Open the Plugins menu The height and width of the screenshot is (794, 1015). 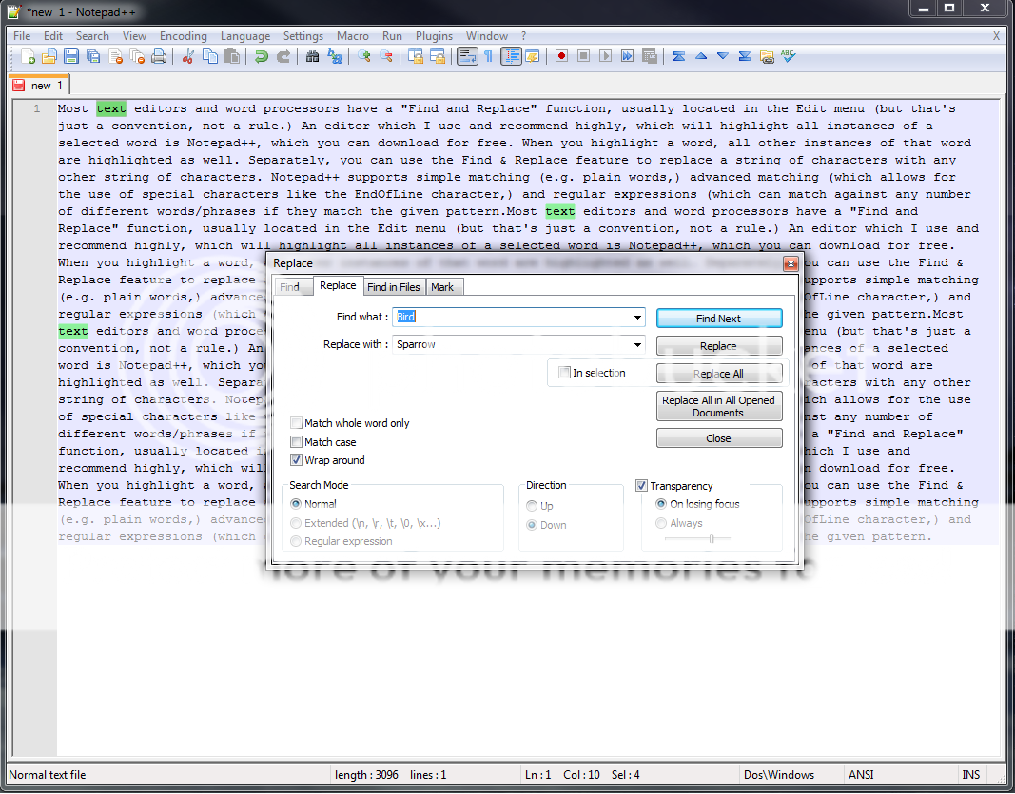coord(435,36)
